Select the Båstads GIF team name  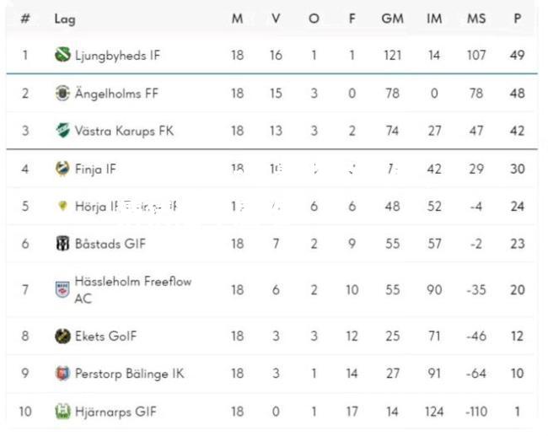(x=110, y=244)
